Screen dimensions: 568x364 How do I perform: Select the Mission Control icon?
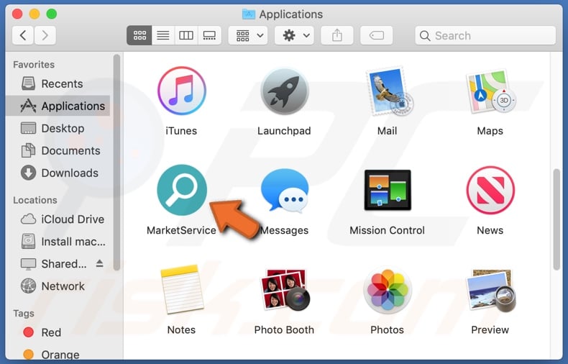388,190
